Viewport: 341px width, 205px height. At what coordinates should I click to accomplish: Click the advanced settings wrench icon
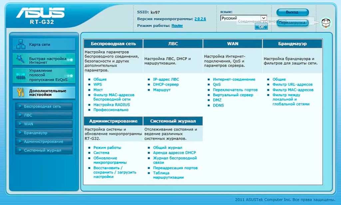(21, 93)
